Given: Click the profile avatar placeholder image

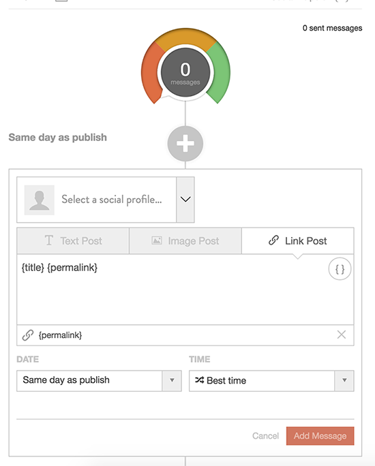Looking at the screenshot, I should [x=40, y=200].
